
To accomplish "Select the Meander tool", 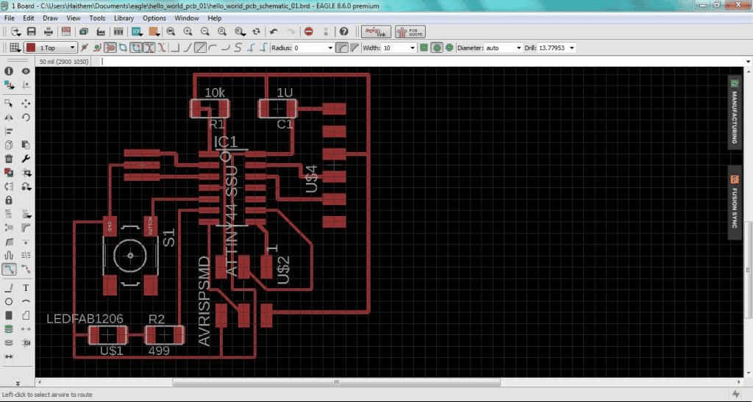I will [9, 256].
